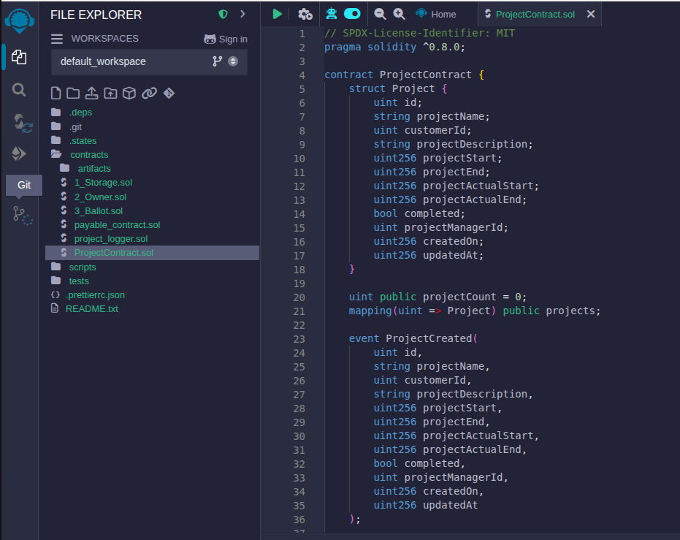Create a new file icon
680x540 pixels.
pyautogui.click(x=56, y=94)
